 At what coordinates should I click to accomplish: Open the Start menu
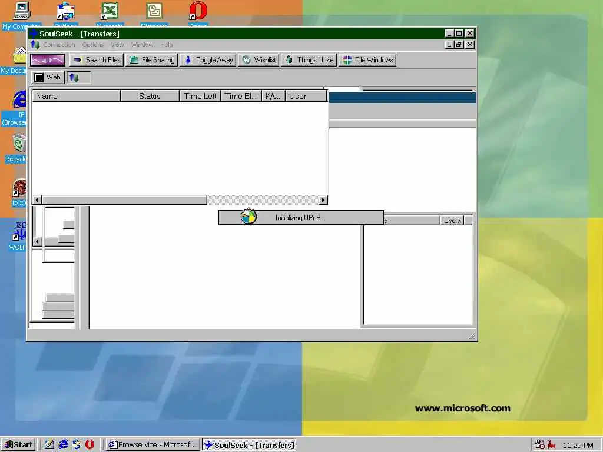18,445
